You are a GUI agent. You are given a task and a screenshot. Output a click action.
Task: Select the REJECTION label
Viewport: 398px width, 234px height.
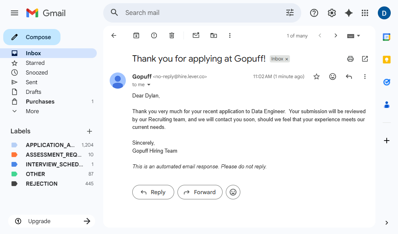coord(42,184)
